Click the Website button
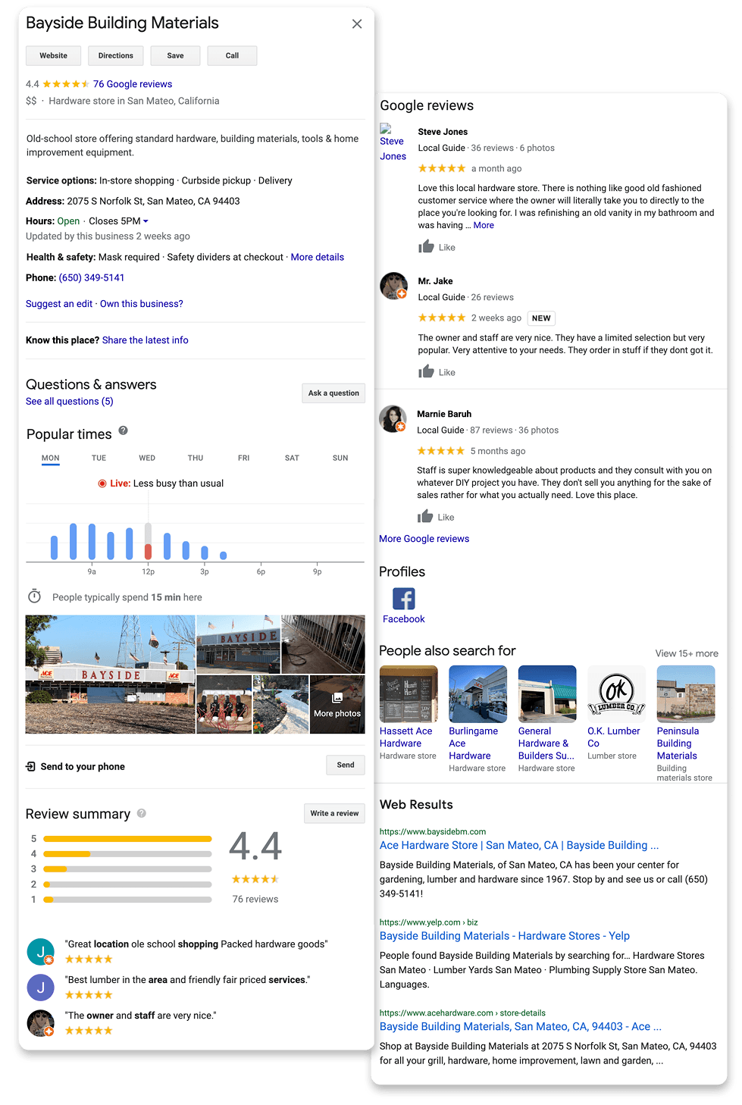The width and height of the screenshot is (742, 1105). tap(54, 56)
